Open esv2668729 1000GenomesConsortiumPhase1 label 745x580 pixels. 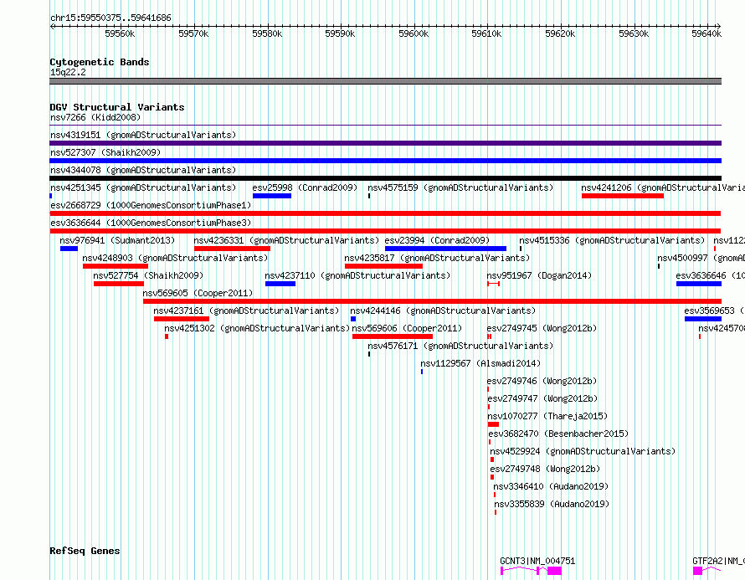[x=151, y=205]
